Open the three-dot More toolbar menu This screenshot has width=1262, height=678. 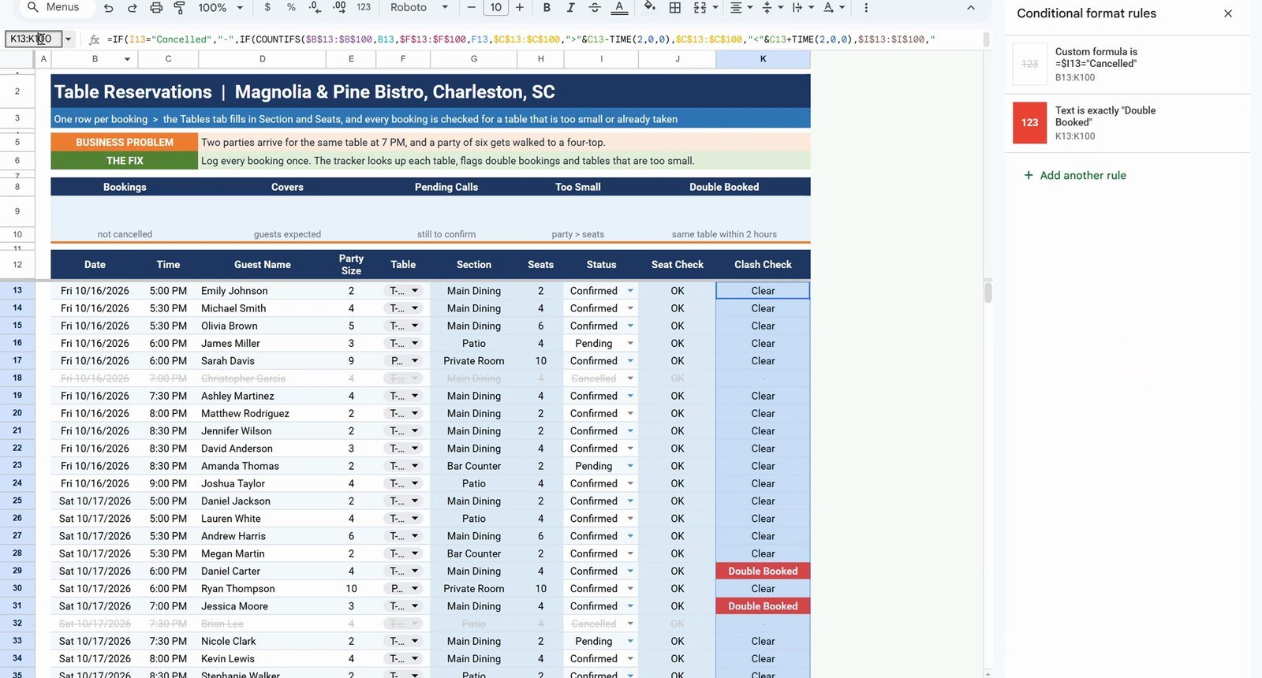click(866, 8)
